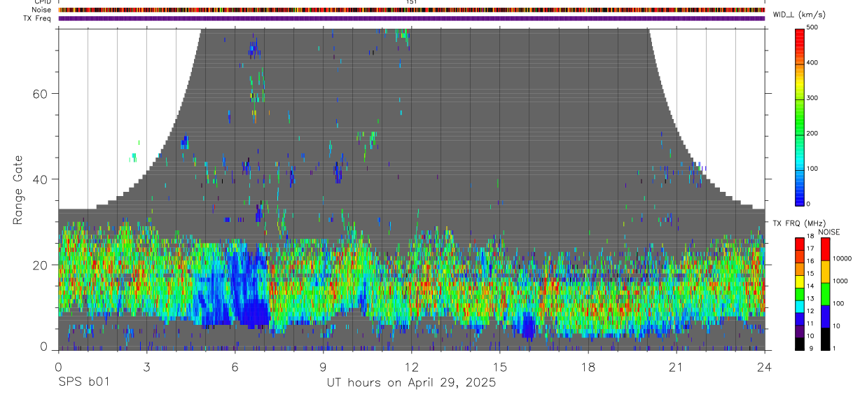Click the blue 10 NOISE legend swatch
The width and height of the screenshot is (860, 397).
tap(824, 316)
